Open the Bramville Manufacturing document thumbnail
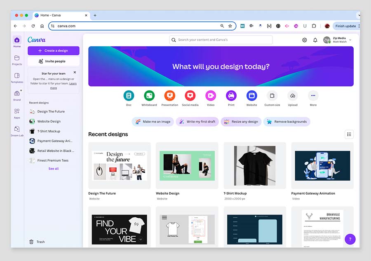Screen dimensions: 371x261 [x=322, y=227]
